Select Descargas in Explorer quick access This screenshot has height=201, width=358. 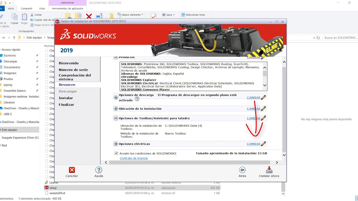point(10,61)
